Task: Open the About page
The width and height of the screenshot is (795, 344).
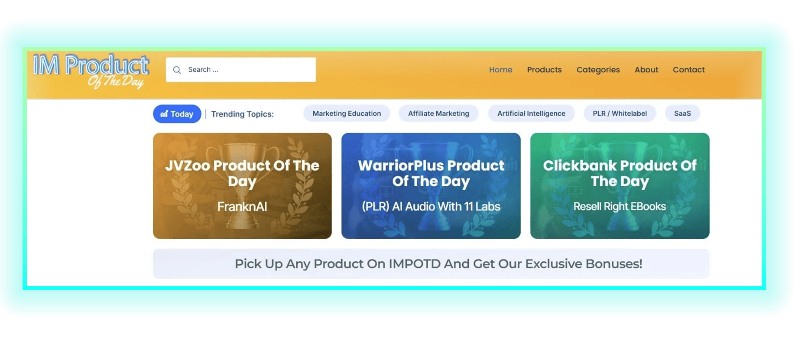Action: pyautogui.click(x=646, y=70)
